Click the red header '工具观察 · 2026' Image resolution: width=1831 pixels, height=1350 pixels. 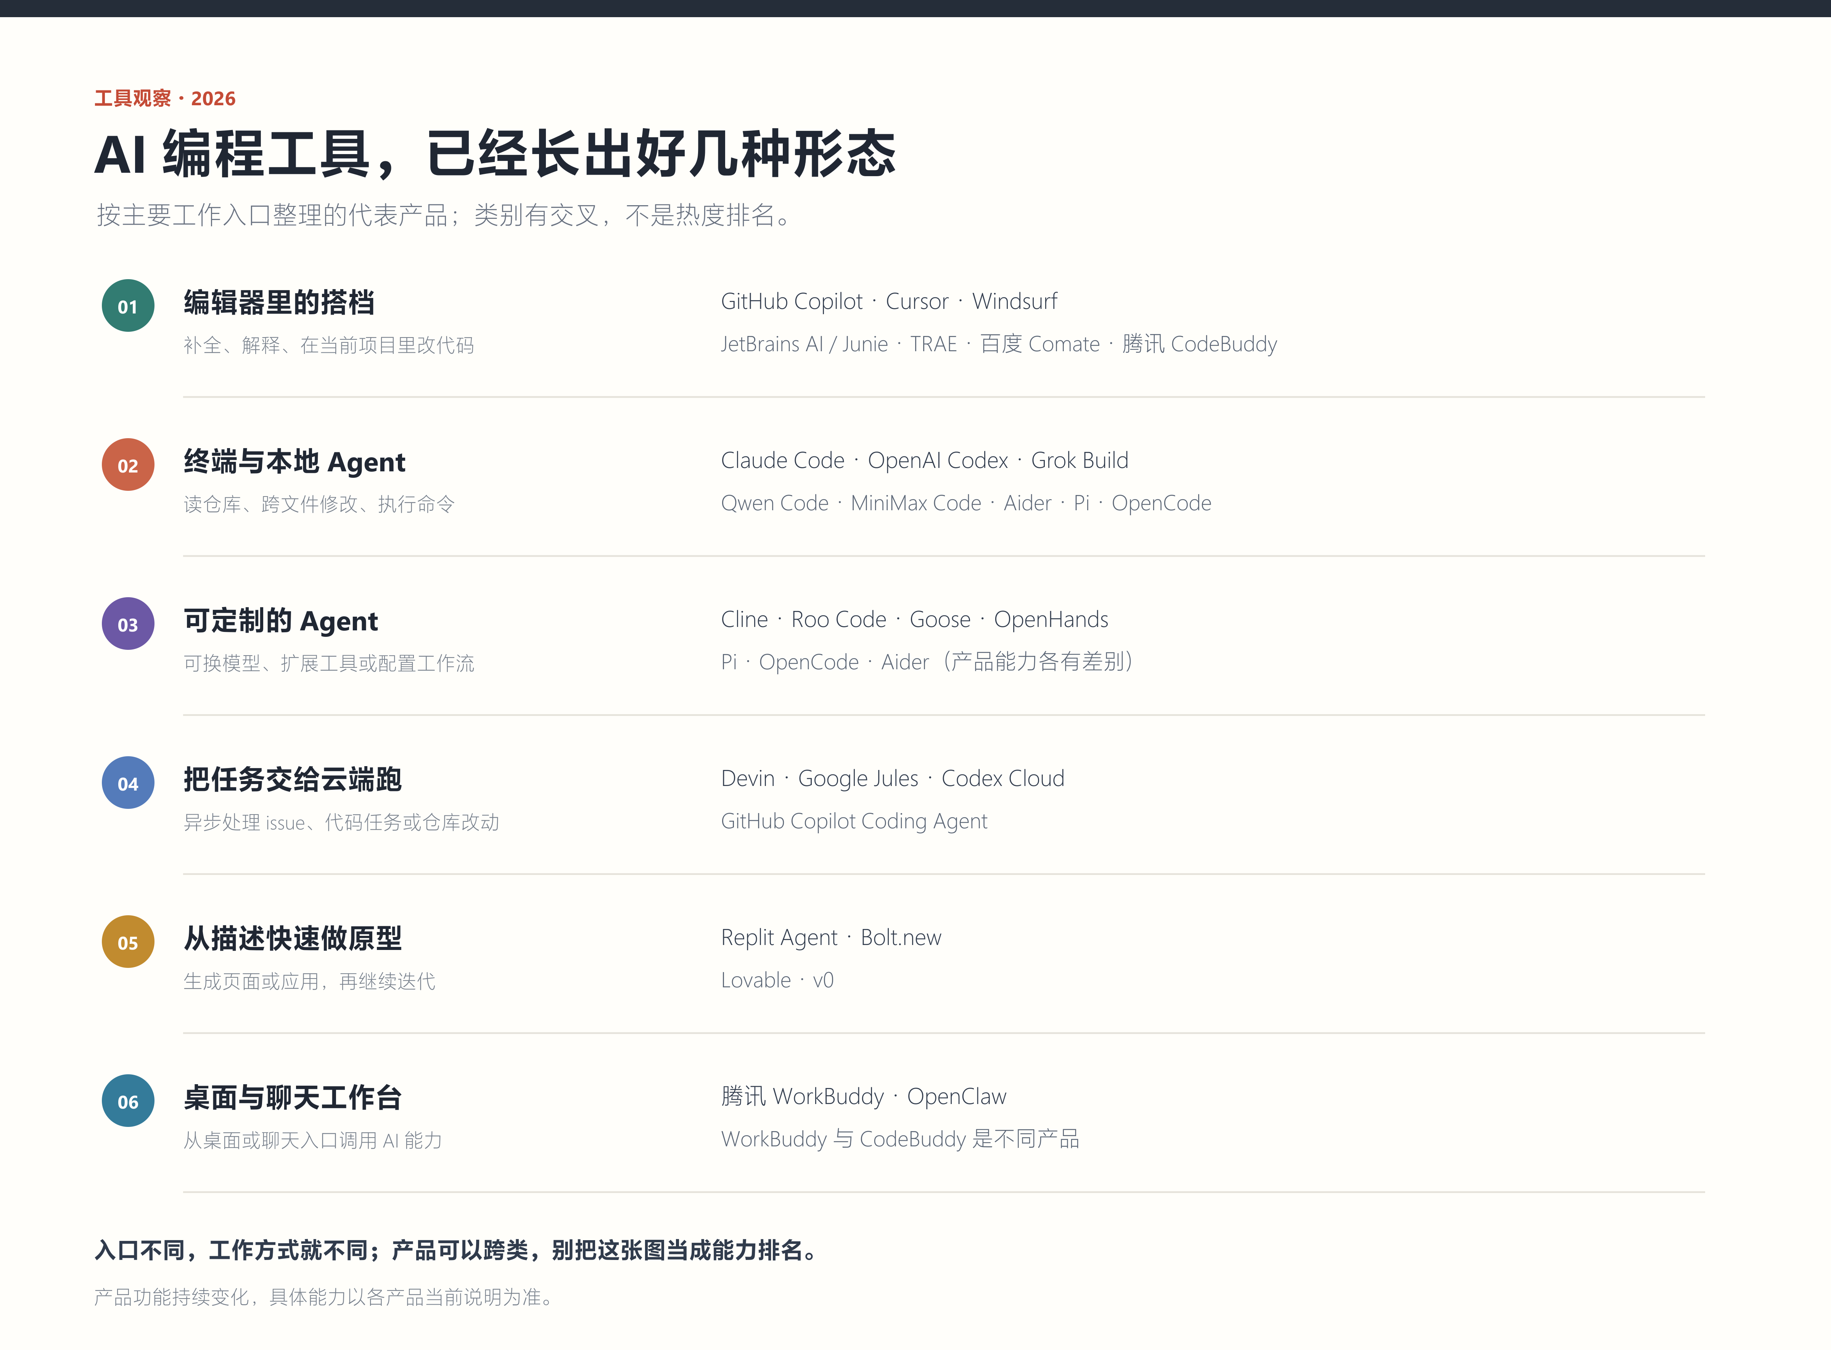pyautogui.click(x=165, y=98)
